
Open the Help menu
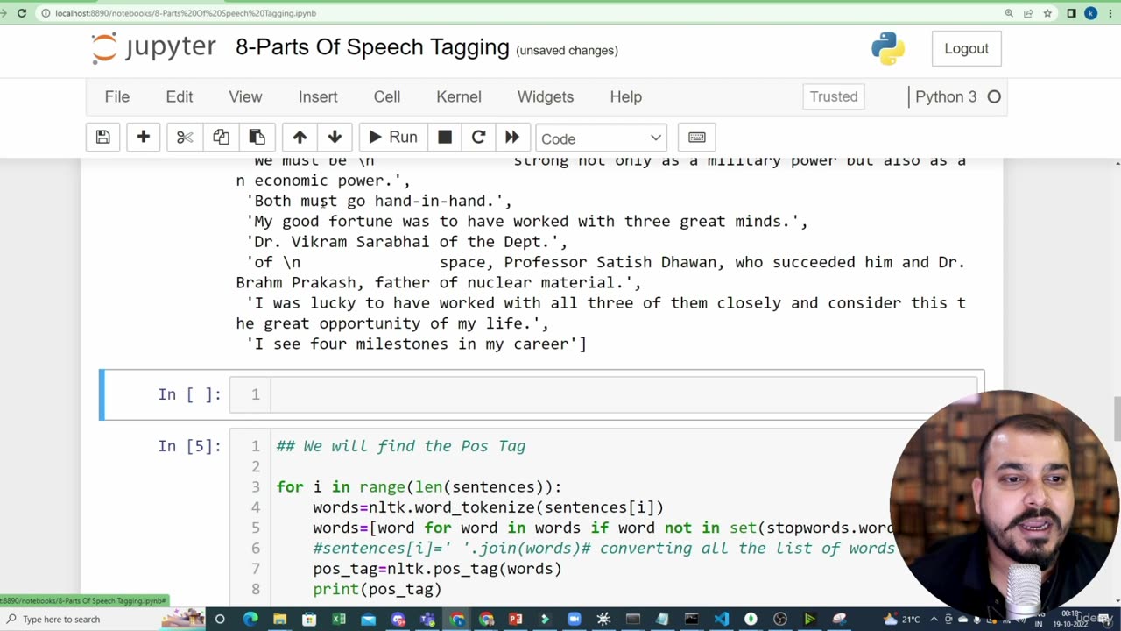tap(626, 96)
